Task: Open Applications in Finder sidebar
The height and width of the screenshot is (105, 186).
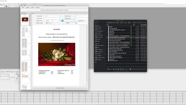Action: [x=100, y=31]
